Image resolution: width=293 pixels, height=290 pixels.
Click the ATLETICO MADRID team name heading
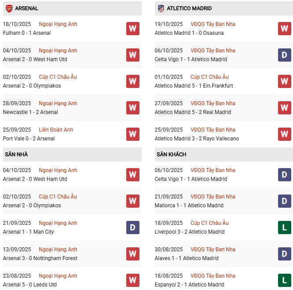tap(189, 8)
